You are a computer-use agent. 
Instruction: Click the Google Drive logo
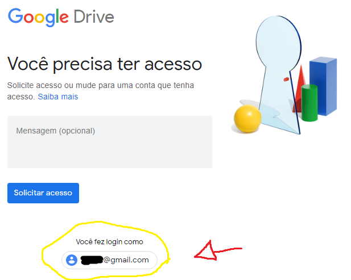click(x=61, y=18)
